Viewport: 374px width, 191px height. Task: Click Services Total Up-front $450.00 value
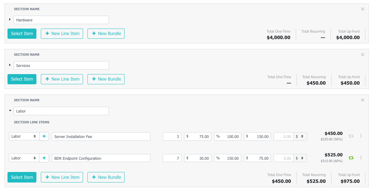350,83
